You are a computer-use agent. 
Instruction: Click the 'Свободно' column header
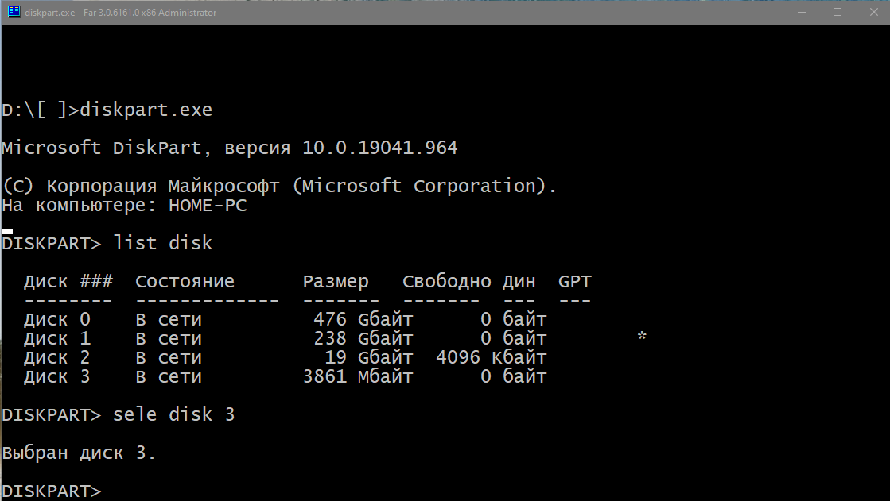tap(446, 282)
